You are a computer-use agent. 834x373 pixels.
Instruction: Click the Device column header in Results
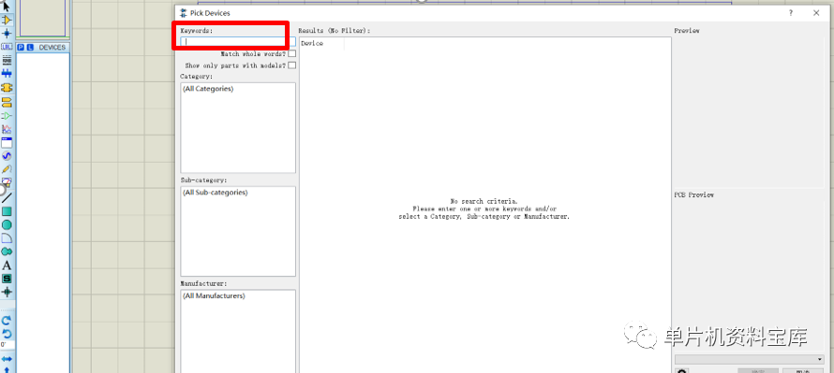click(321, 44)
